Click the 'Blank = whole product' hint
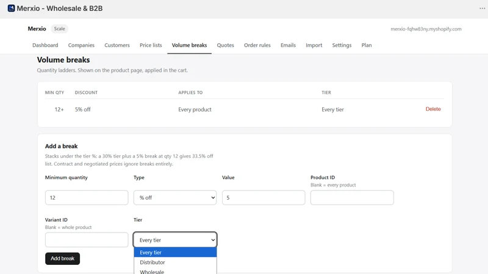The width and height of the screenshot is (488, 274). pos(68,227)
